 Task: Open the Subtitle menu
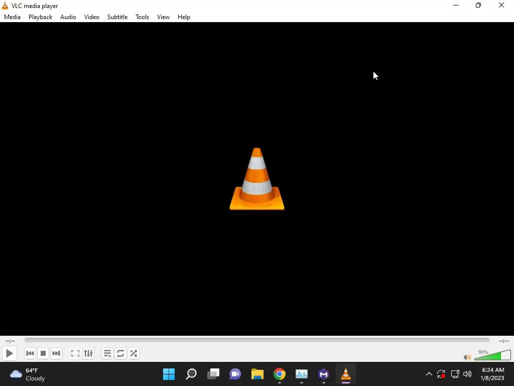pyautogui.click(x=117, y=17)
